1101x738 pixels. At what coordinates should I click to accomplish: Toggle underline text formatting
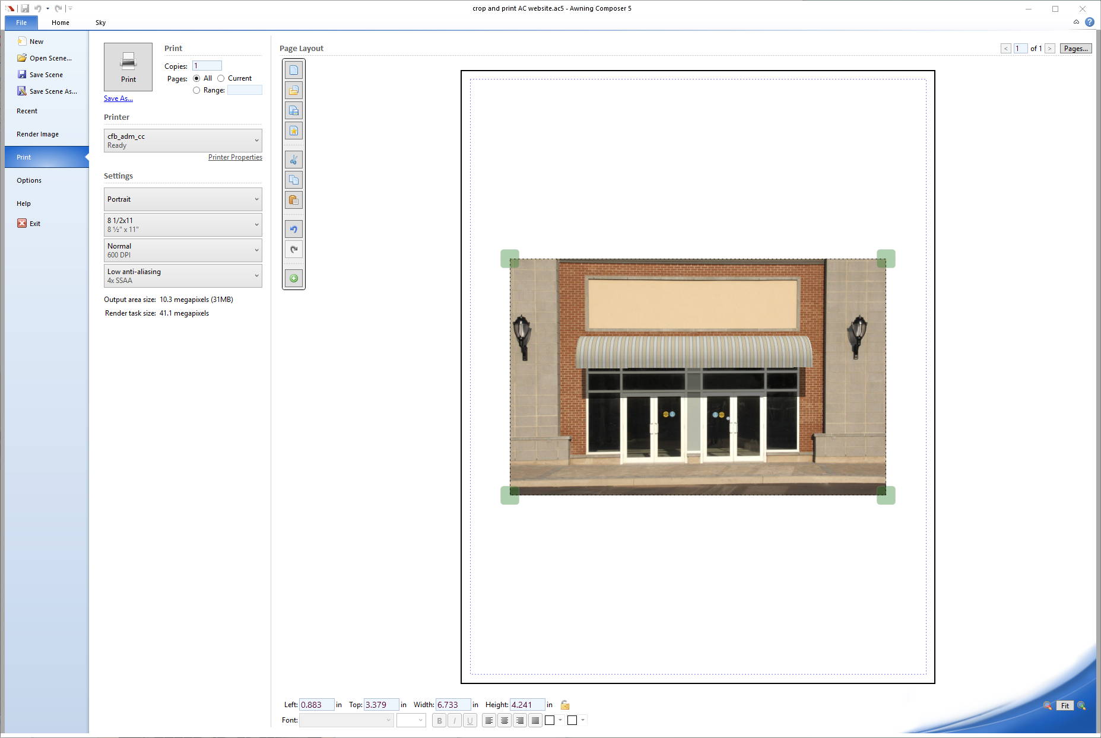click(x=470, y=720)
